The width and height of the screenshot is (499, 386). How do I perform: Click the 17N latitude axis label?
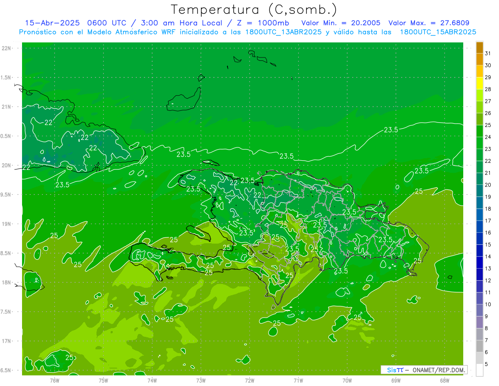click(6, 341)
